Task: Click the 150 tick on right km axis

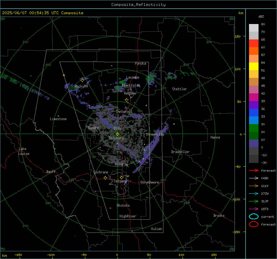Action: [238, 36]
